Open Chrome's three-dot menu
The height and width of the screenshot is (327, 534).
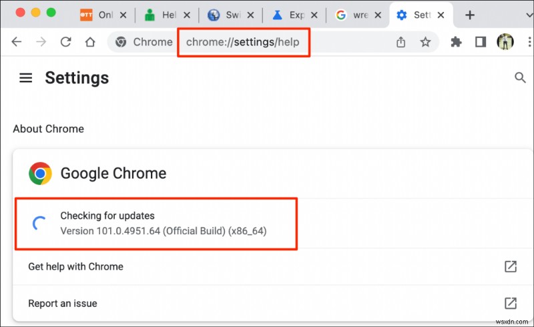(x=529, y=42)
